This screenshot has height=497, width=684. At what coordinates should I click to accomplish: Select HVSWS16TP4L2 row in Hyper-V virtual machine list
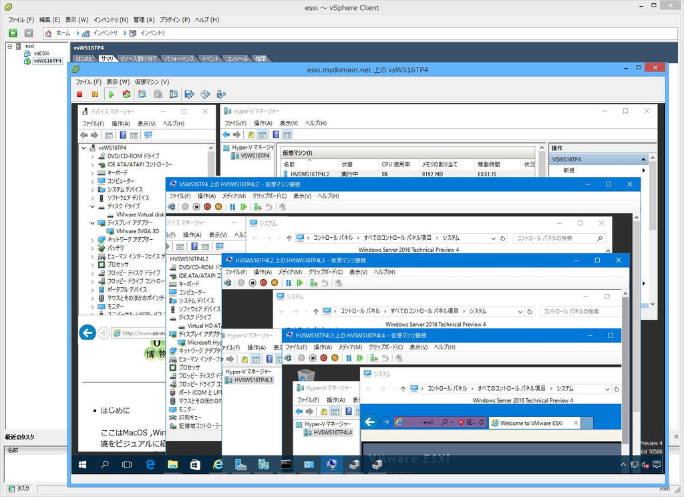(x=408, y=174)
